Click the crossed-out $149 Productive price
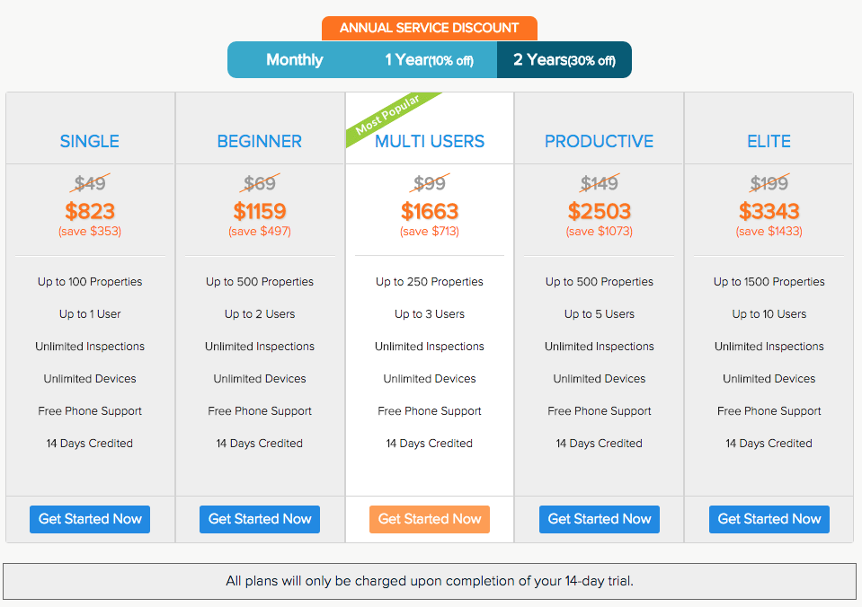The image size is (862, 607). coord(600,183)
